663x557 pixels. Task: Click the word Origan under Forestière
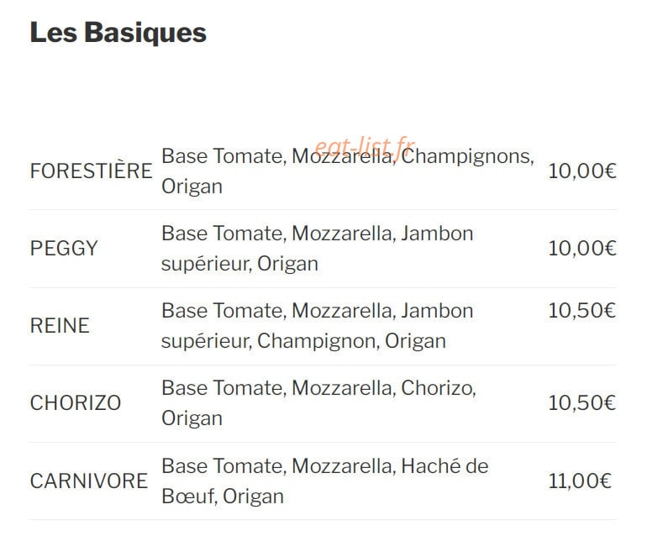[x=192, y=187]
